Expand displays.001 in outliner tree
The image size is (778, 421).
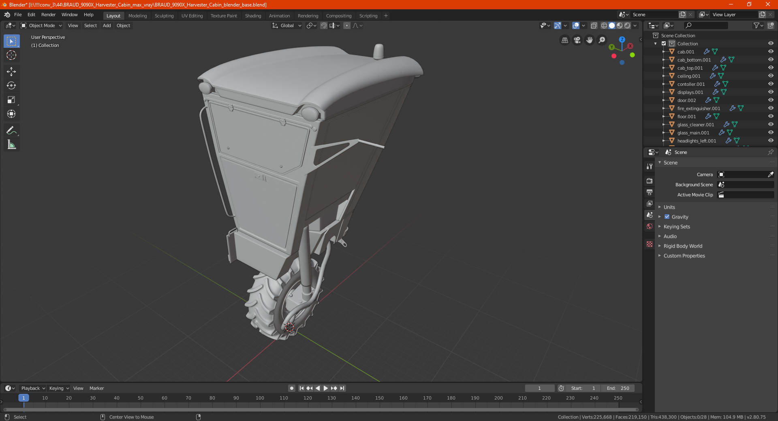tap(663, 92)
